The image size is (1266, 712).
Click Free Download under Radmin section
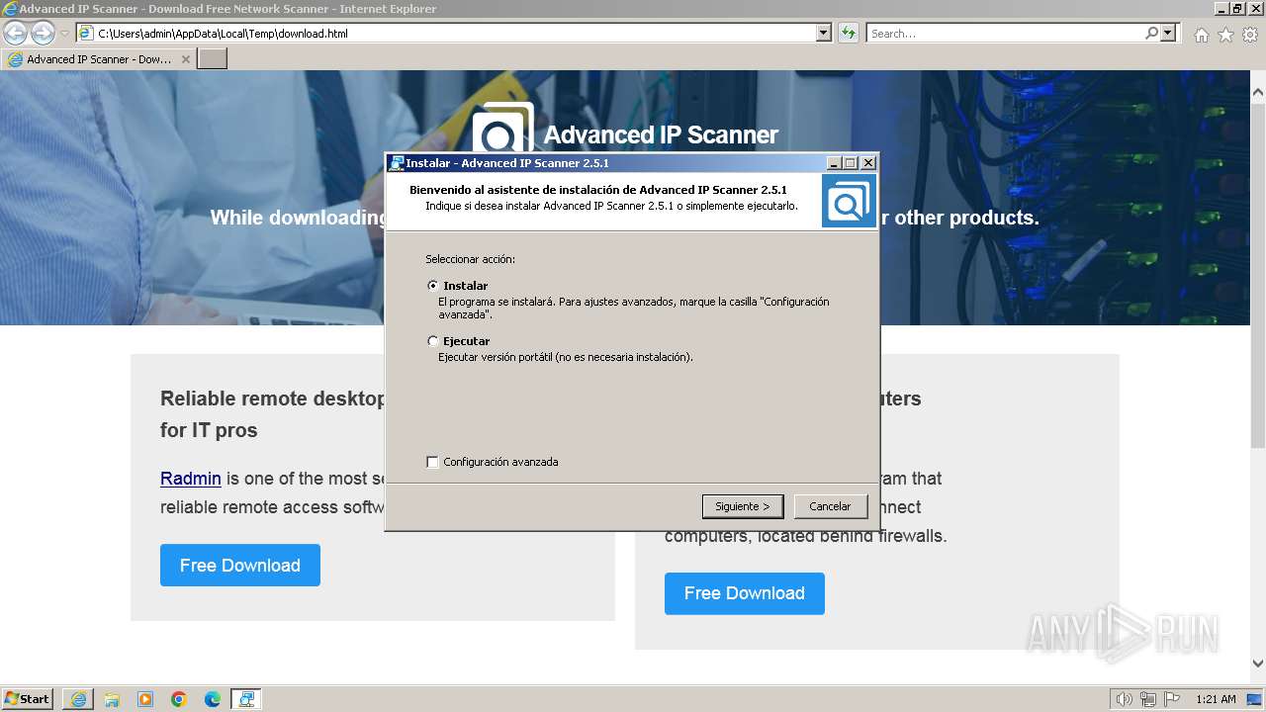tap(240, 565)
